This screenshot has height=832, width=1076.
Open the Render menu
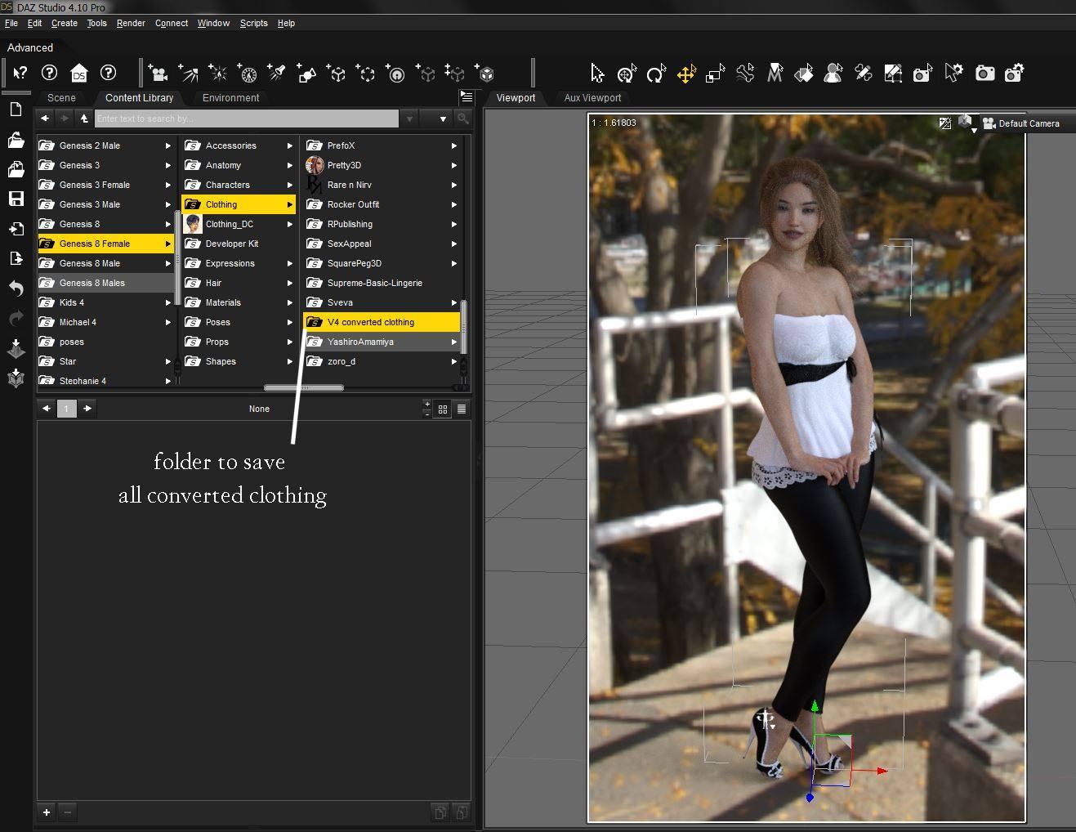click(x=131, y=23)
